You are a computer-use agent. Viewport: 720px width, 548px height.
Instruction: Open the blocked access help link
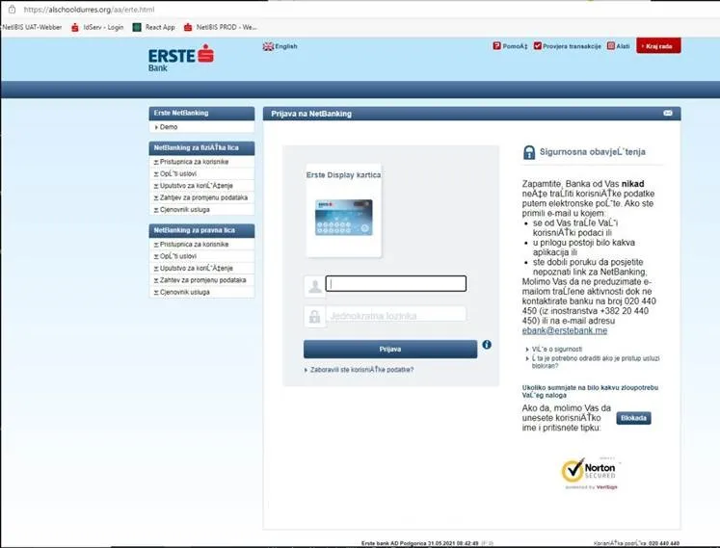coord(595,362)
